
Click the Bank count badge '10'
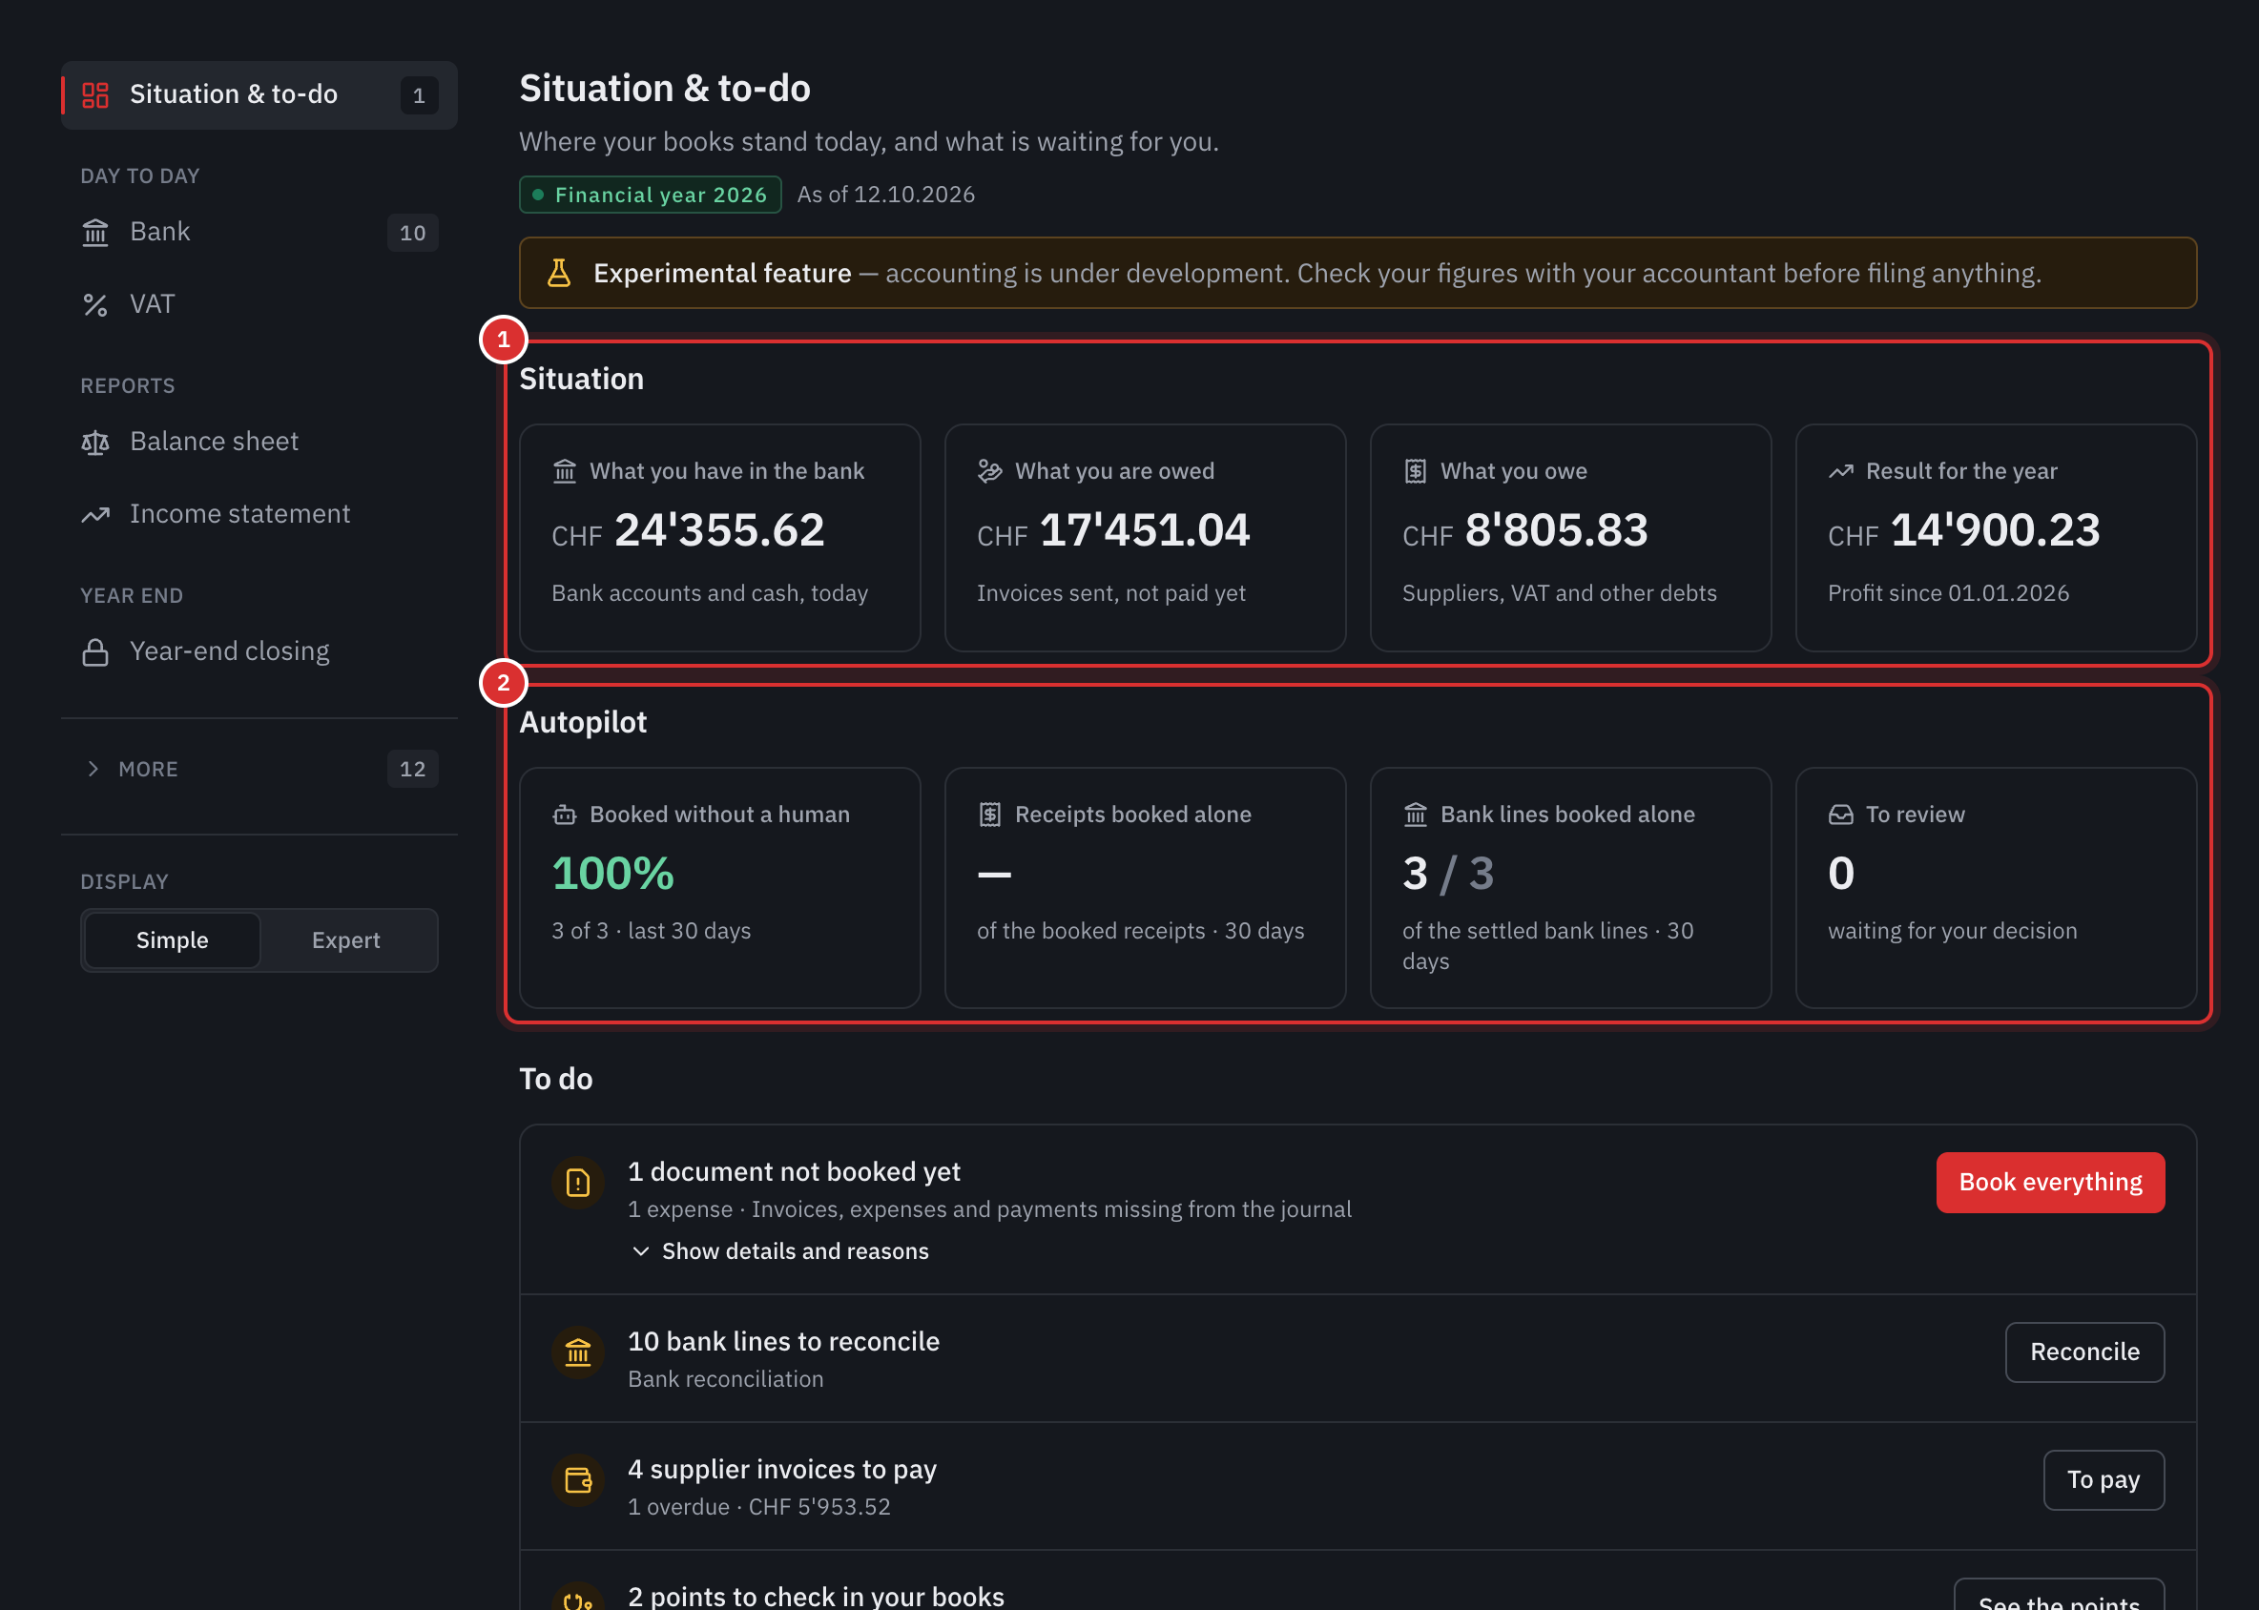coord(412,233)
